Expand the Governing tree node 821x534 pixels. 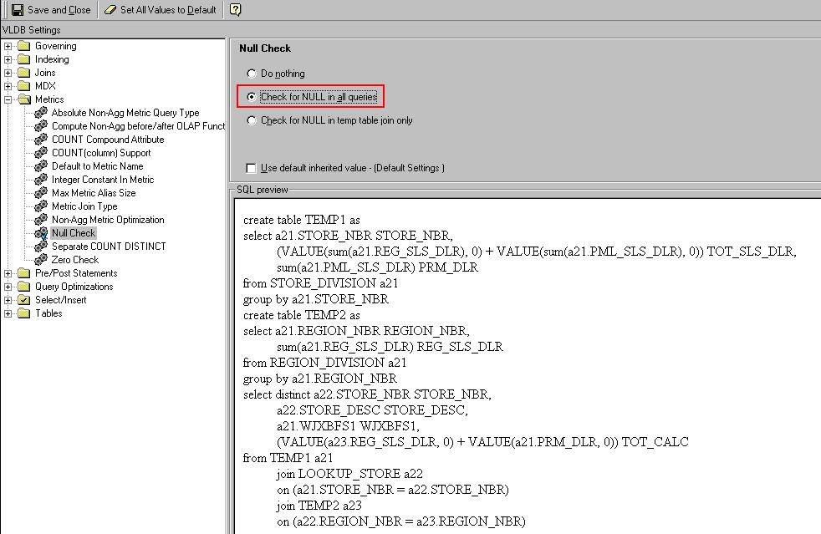(x=8, y=46)
